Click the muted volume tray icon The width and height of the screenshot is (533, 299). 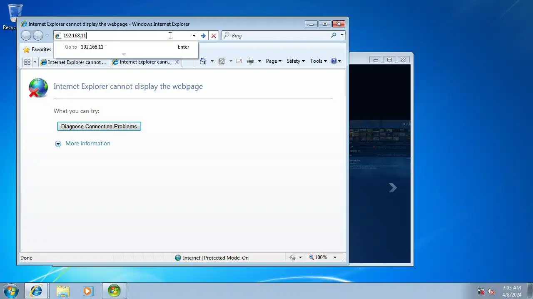tap(491, 292)
